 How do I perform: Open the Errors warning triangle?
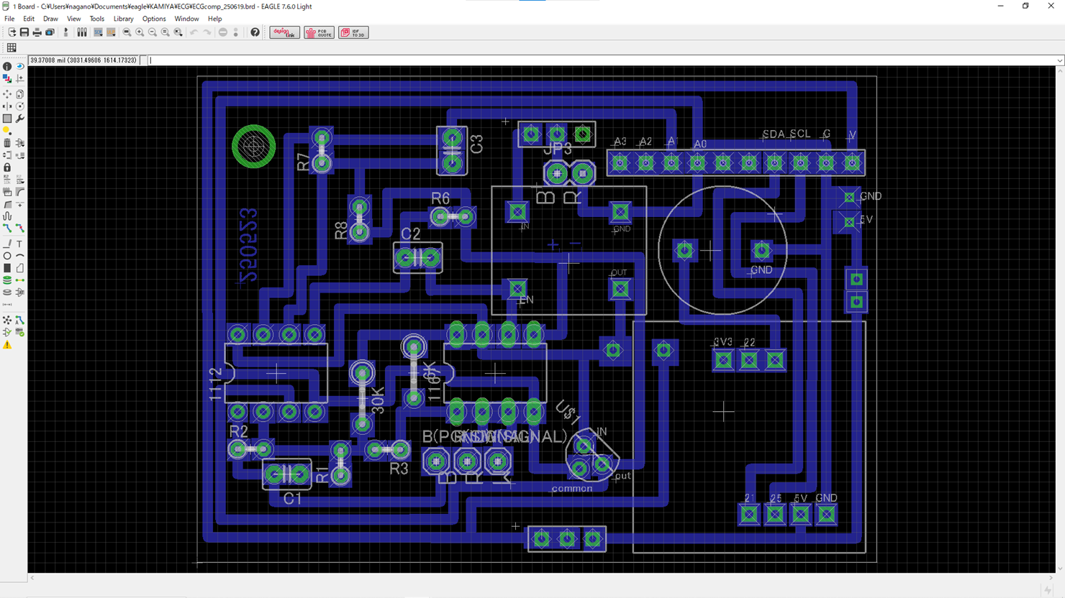click(7, 345)
